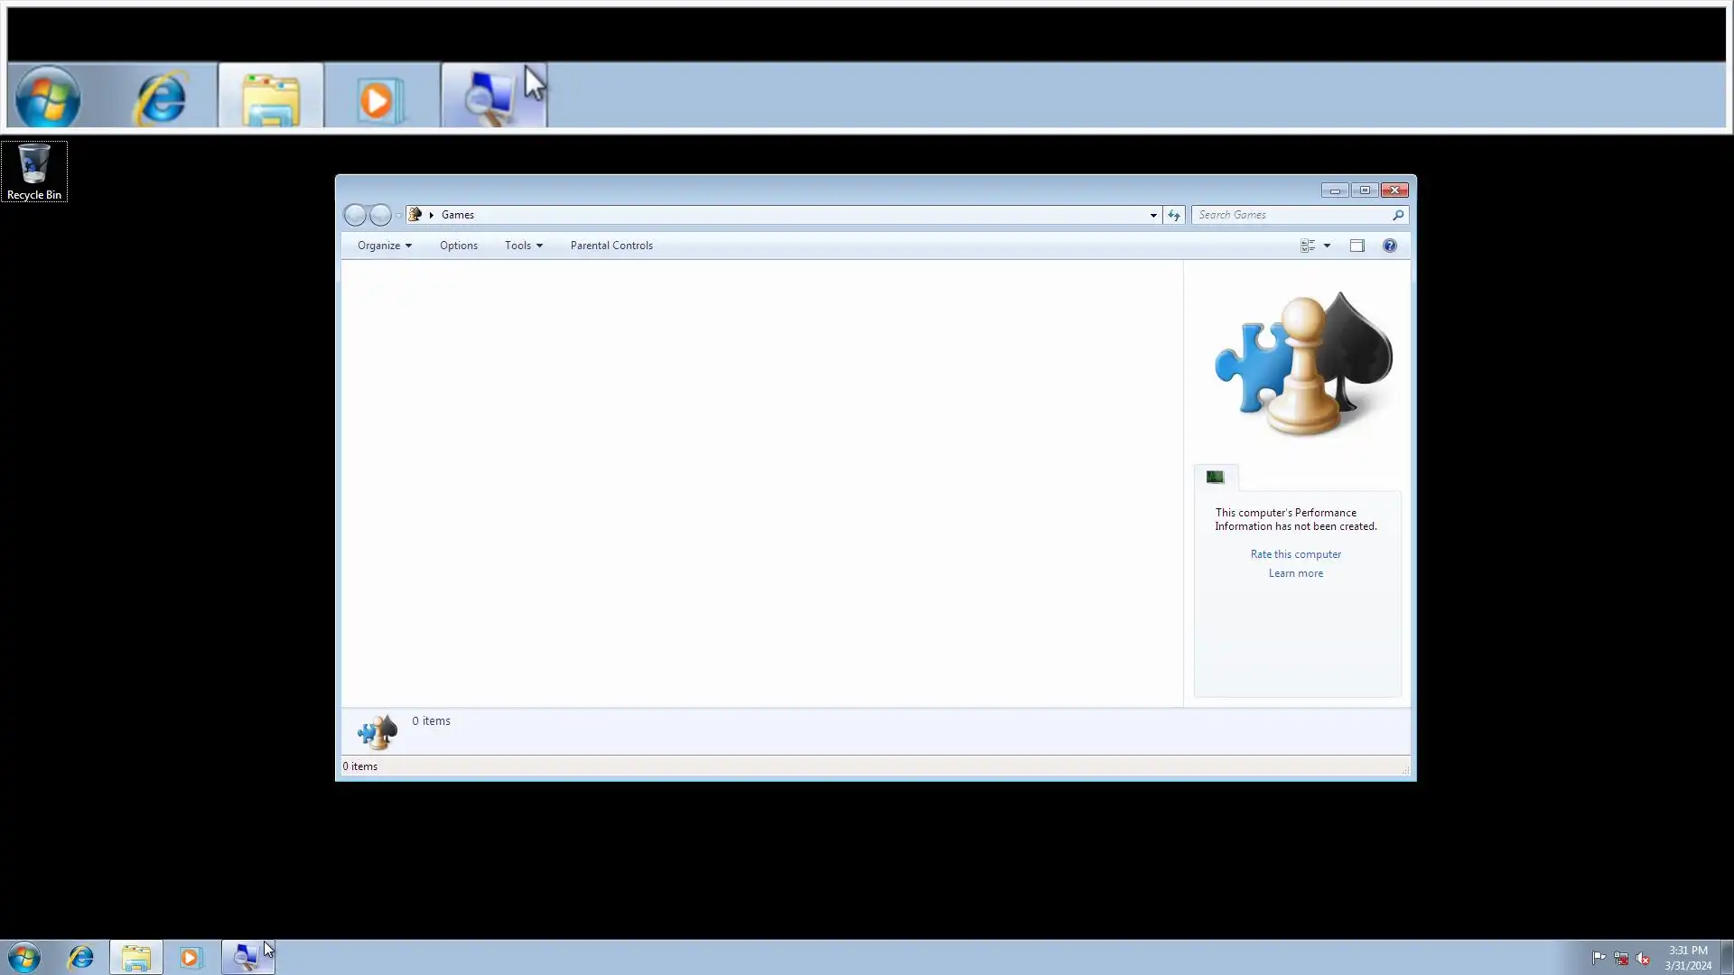Expand the Organize dropdown menu

384,246
